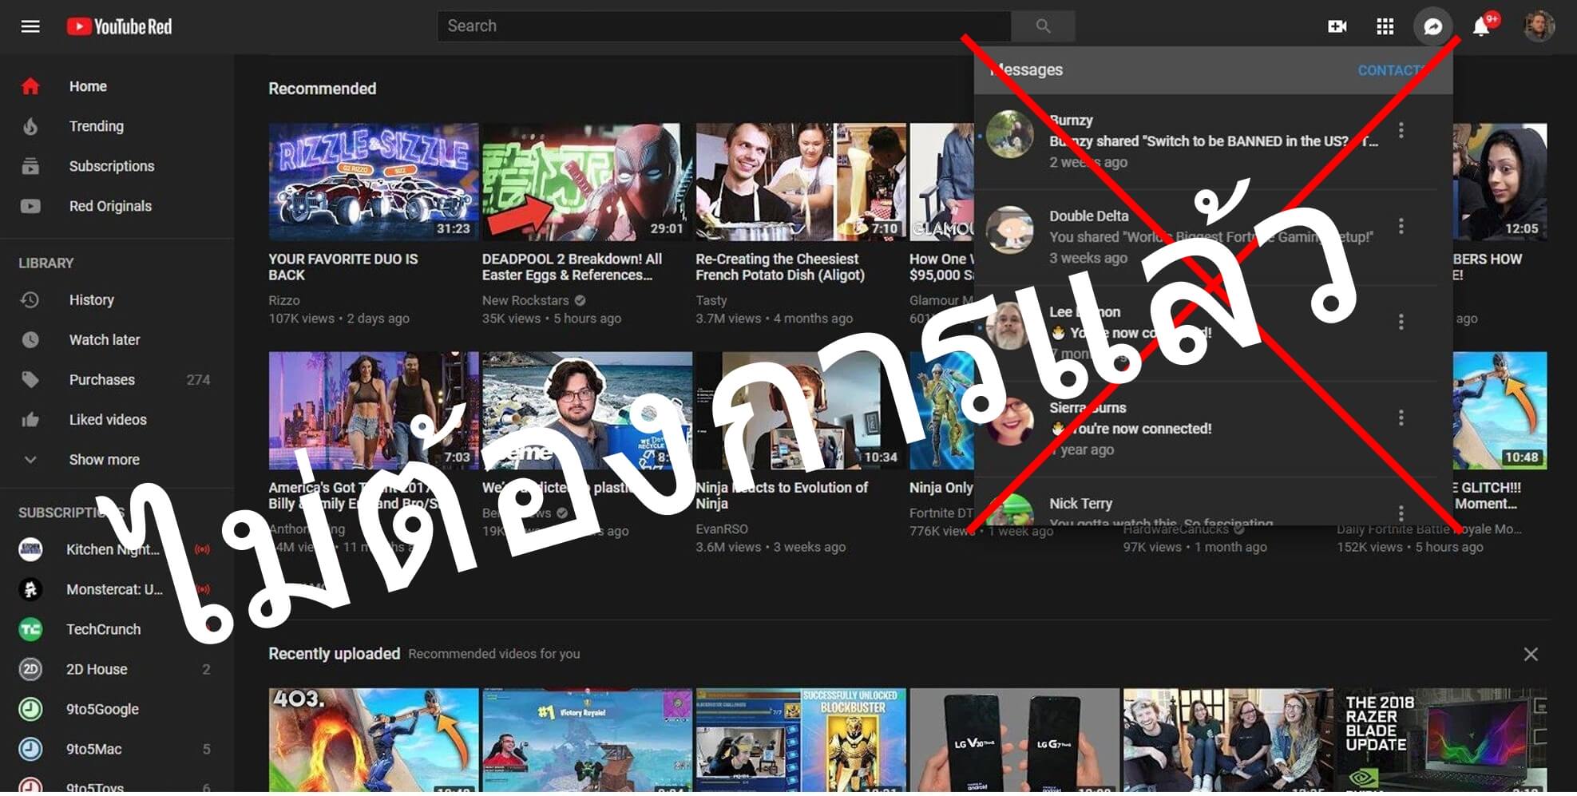Open the Re-Creating the Cheesiest title link

(780, 267)
